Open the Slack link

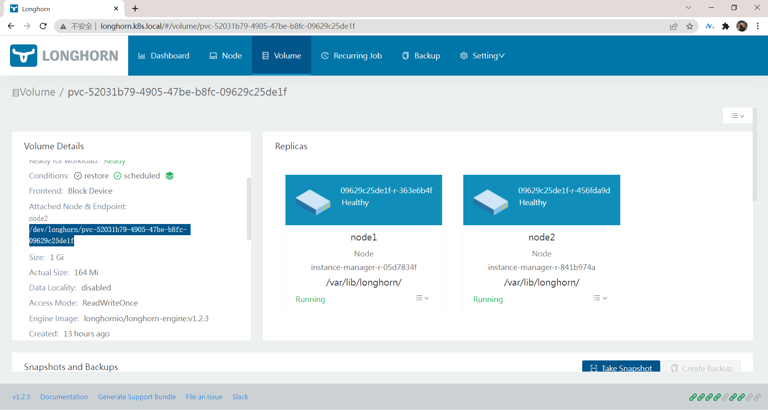coord(240,397)
